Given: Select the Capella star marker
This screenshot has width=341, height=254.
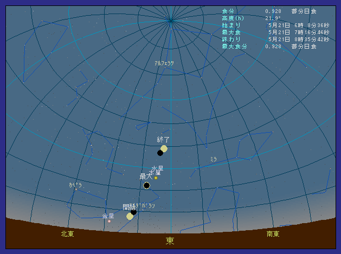Looking at the screenshot, I should [76, 189].
